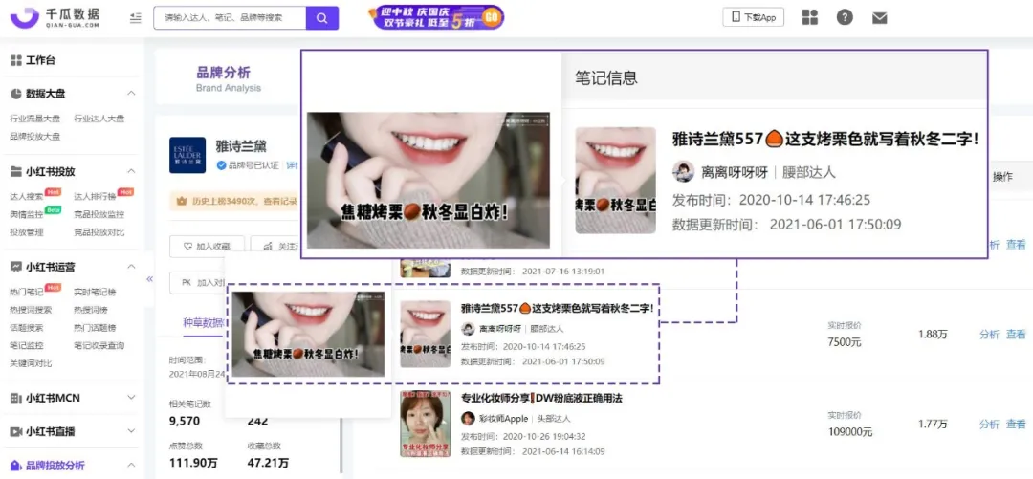Open 实时笔记榜 in the sidebar

95,292
